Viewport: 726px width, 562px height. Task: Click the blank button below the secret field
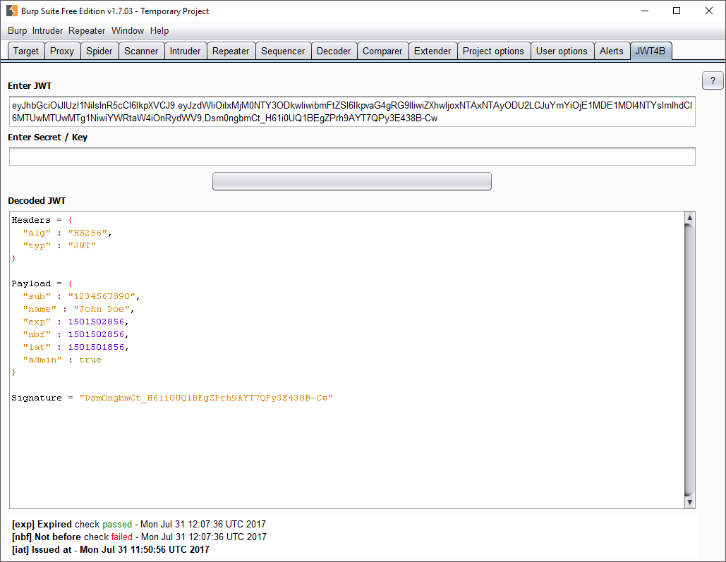coord(352,181)
